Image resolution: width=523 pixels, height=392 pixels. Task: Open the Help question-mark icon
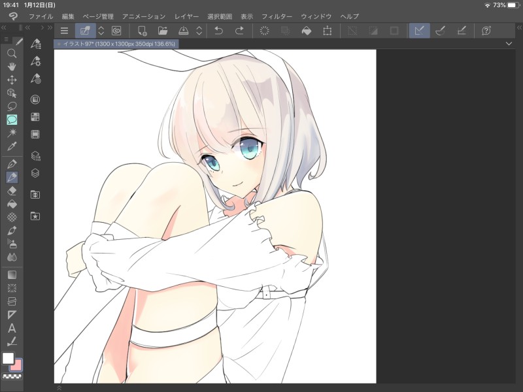[x=486, y=31]
